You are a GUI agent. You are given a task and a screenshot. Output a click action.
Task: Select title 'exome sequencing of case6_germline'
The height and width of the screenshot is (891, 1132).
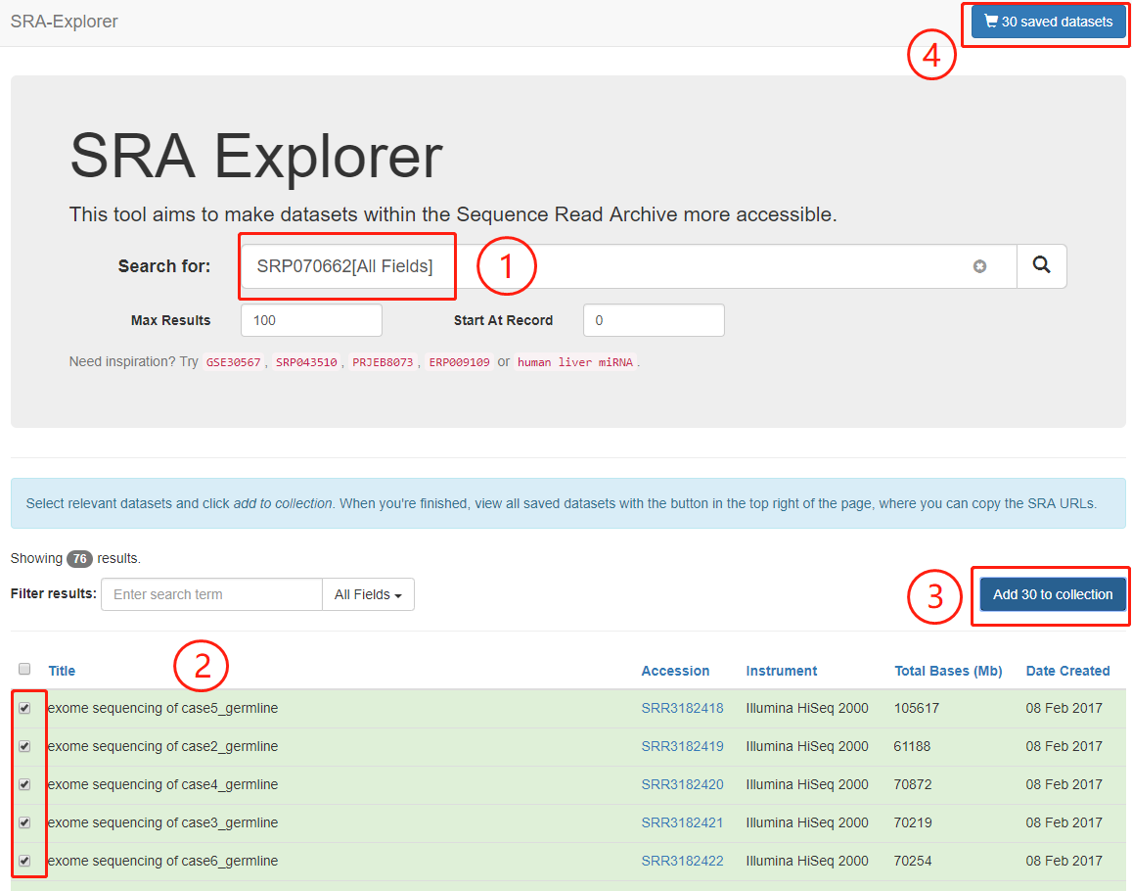(162, 861)
